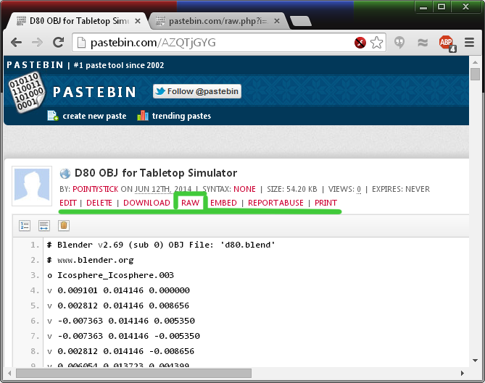Click the red blocked-content icon in address bar
The image size is (485, 383).
[x=360, y=43]
